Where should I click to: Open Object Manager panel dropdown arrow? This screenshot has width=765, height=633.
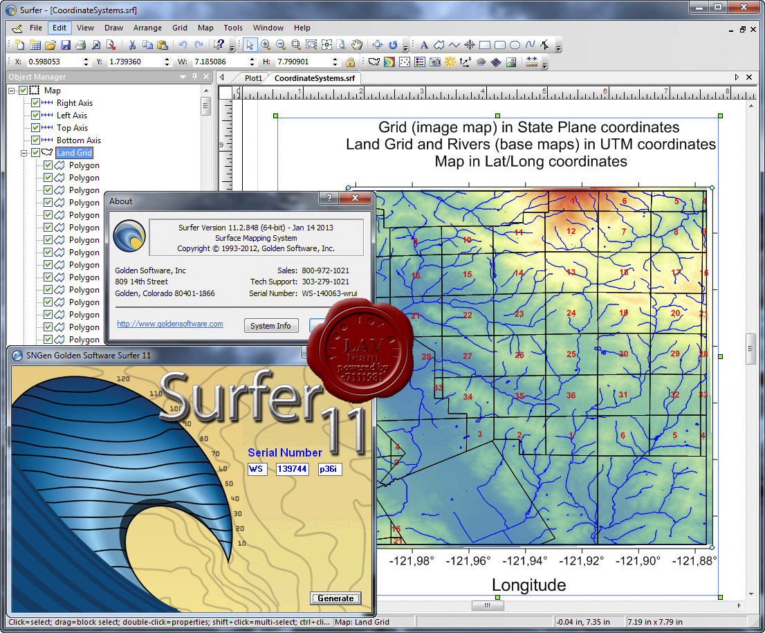point(183,77)
